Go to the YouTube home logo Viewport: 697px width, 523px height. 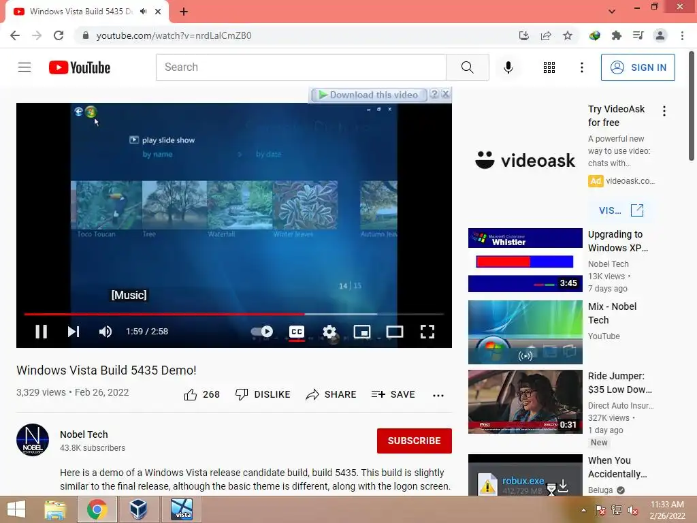pos(80,67)
